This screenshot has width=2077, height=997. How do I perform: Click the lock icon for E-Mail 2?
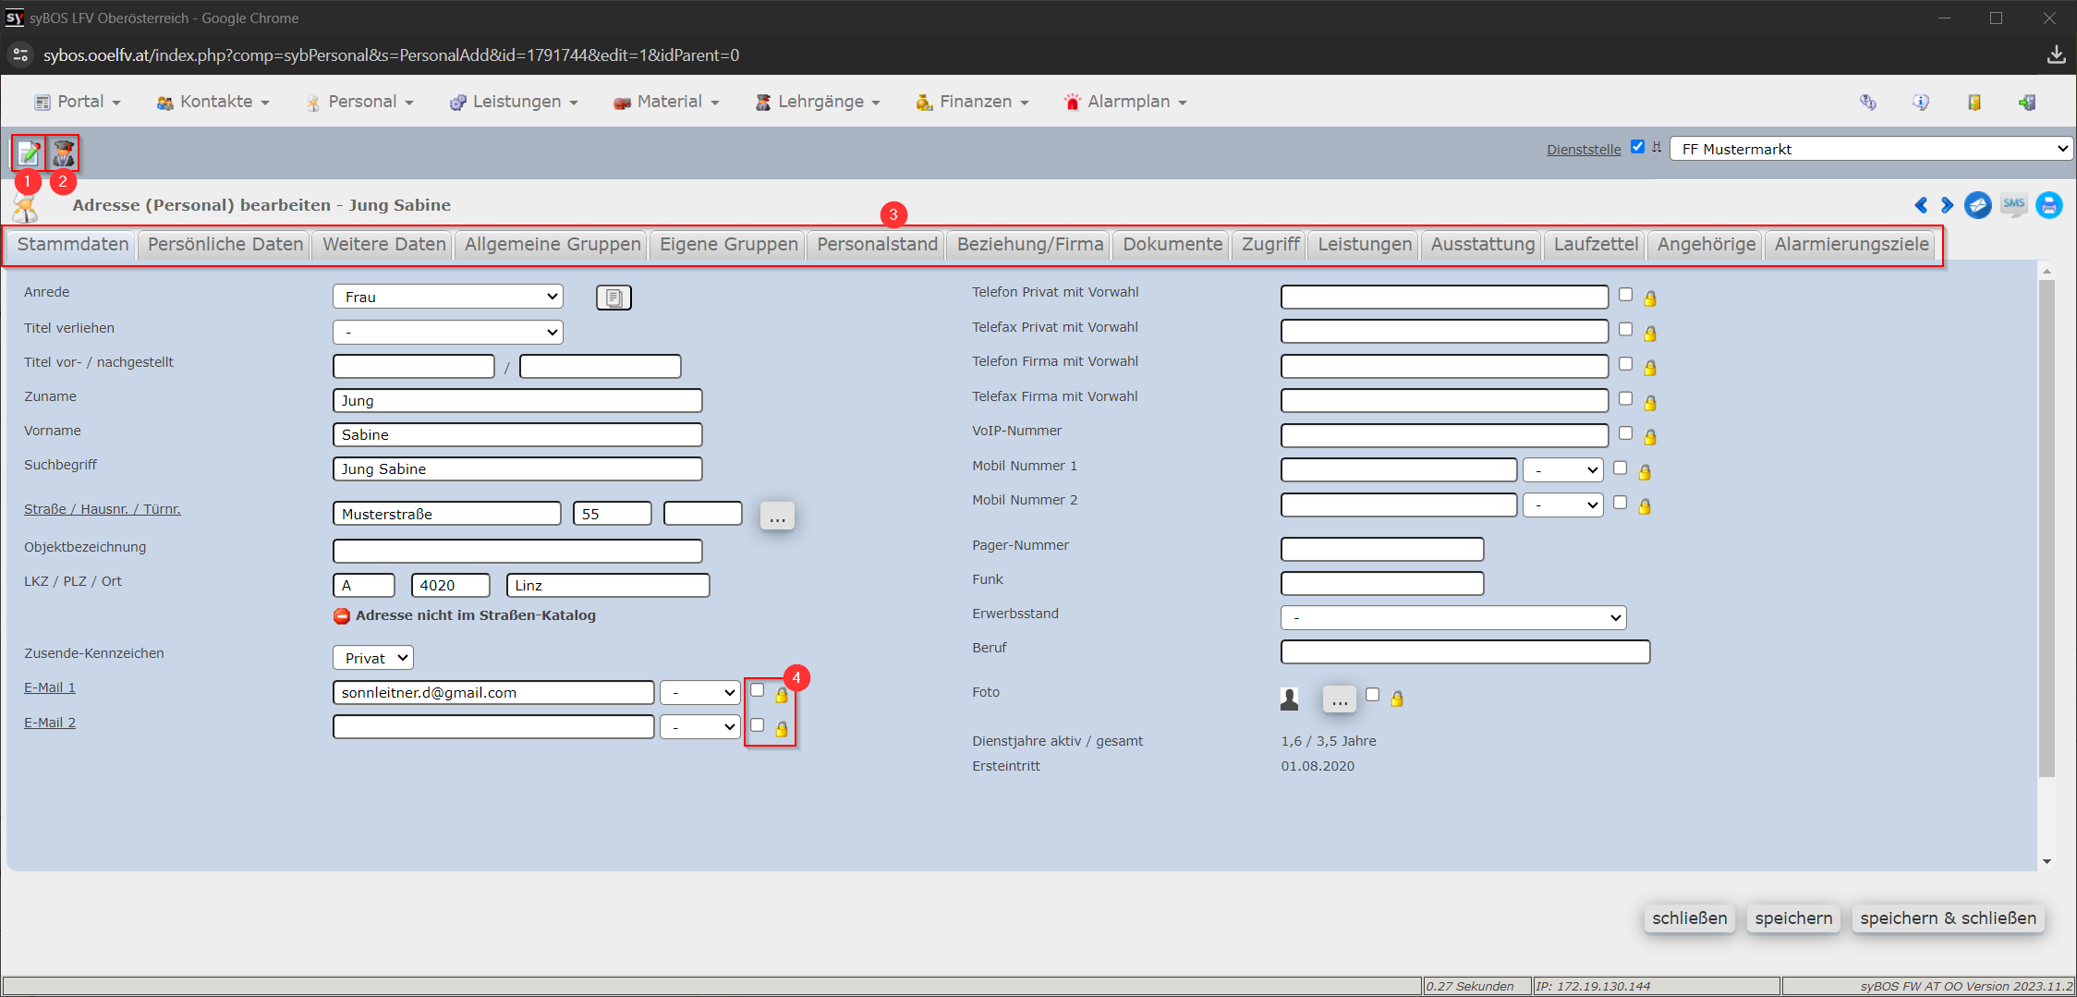tap(782, 730)
